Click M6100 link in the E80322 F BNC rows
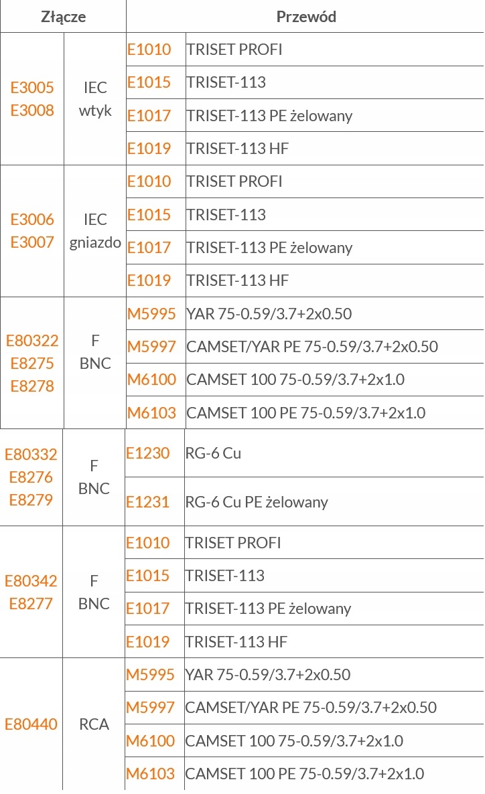Image resolution: width=485 pixels, height=794 pixels. click(151, 380)
